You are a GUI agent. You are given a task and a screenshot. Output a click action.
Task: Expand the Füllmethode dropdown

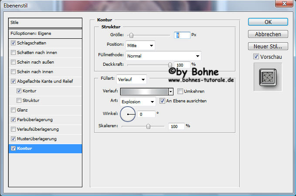click(x=163, y=56)
